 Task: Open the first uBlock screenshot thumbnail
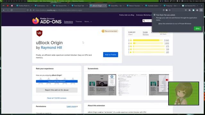click(102, 85)
